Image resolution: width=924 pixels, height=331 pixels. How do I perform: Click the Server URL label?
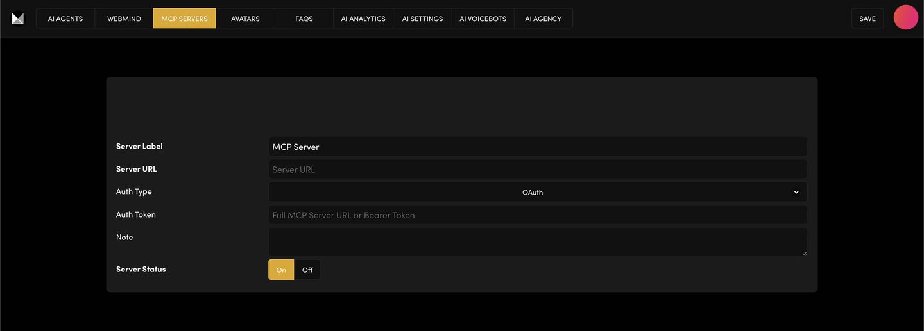[x=136, y=169]
